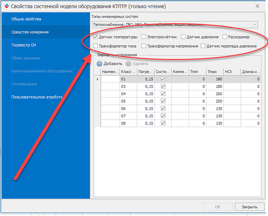The image size is (268, 216).
Task: Click the app logo in the title bar
Action: (6, 6)
